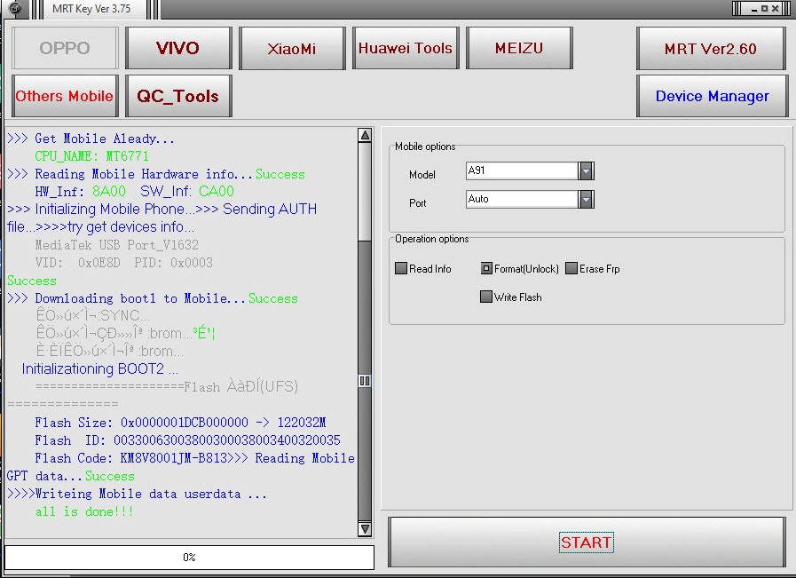Toggle the Format(Unlock) checkbox

[486, 268]
